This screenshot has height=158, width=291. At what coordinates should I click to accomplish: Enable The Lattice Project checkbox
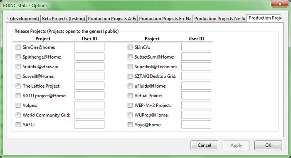point(18,86)
